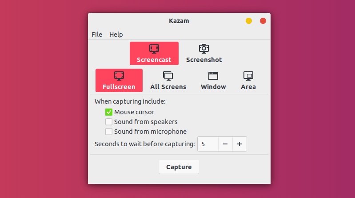Increase wait seconds with plus button
This screenshot has height=198, width=355.
tap(239, 144)
